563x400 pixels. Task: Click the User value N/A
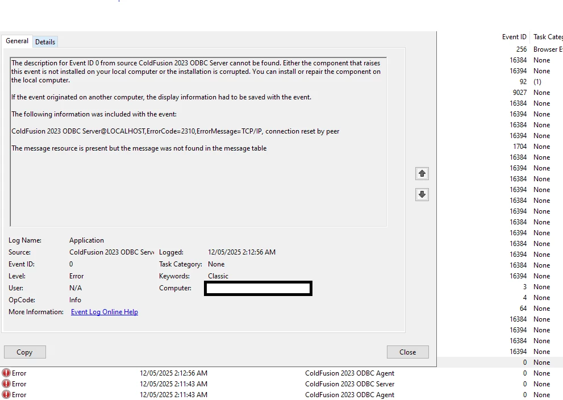[x=76, y=288]
